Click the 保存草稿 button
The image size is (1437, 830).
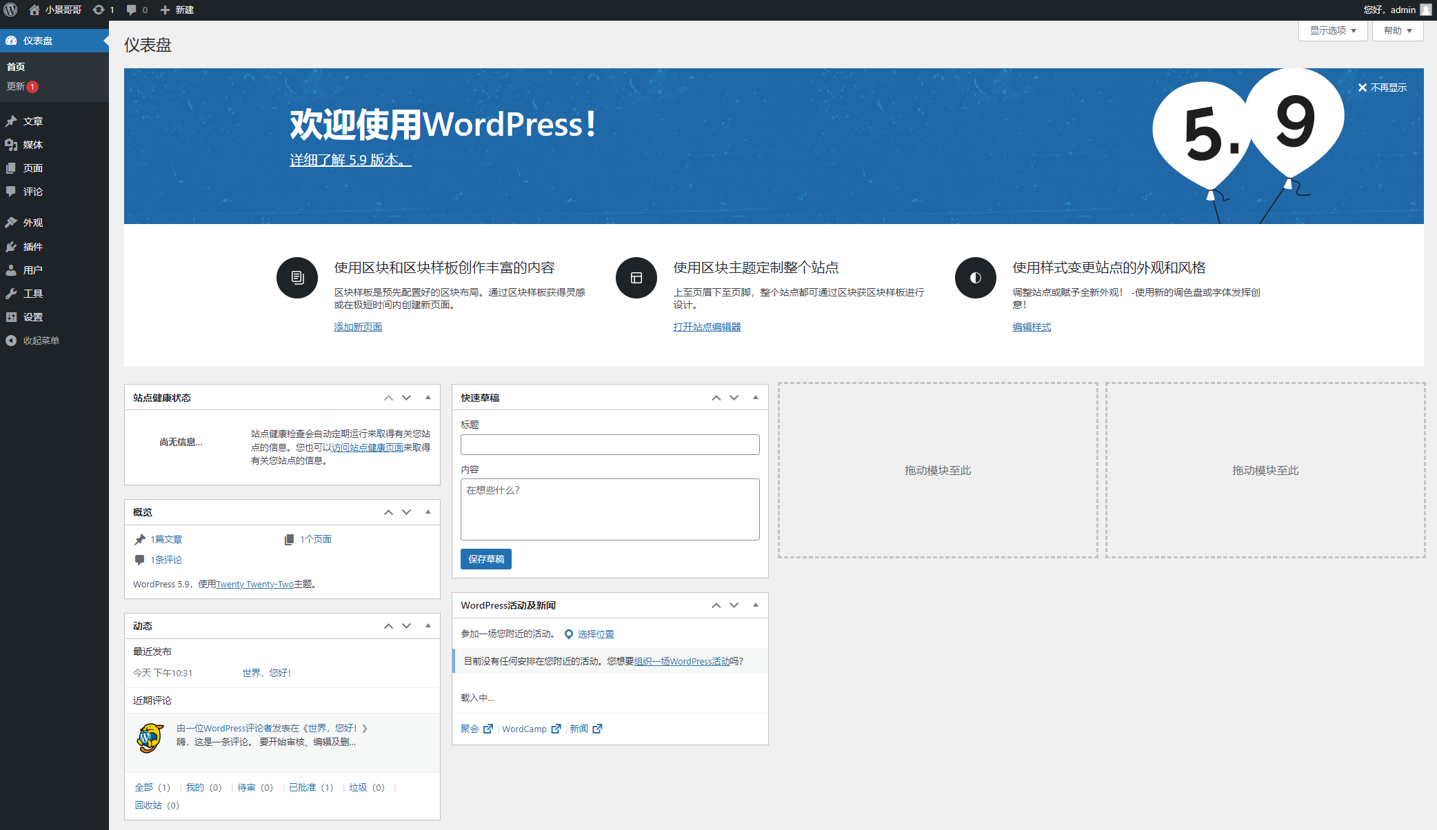(x=485, y=559)
